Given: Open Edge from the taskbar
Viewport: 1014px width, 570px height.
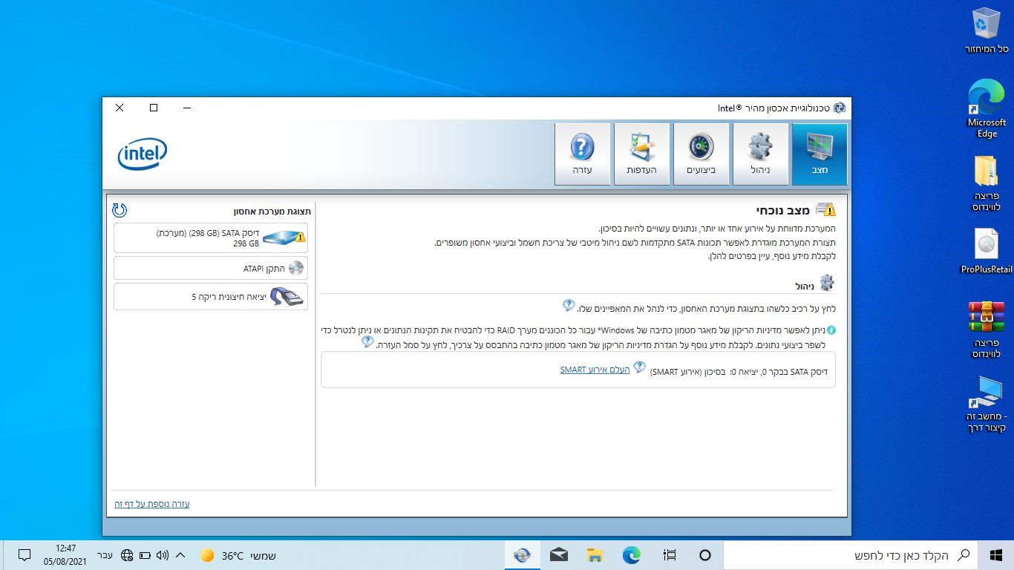Looking at the screenshot, I should (x=631, y=555).
